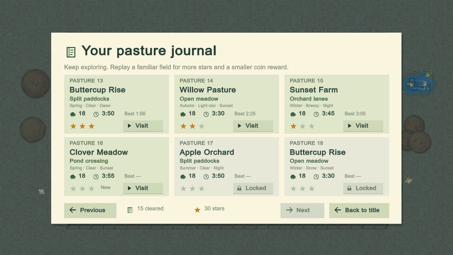Click the clock icon on Pasture 16 card
This screenshot has height=255, width=453.
96,176
